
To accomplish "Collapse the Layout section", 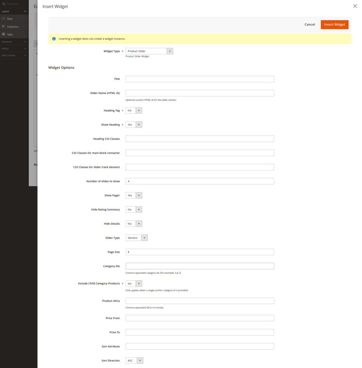I will coord(25,11).
